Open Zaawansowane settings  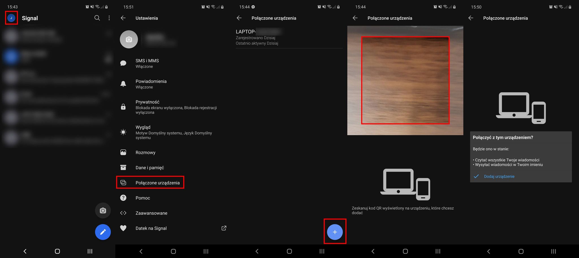(x=173, y=213)
